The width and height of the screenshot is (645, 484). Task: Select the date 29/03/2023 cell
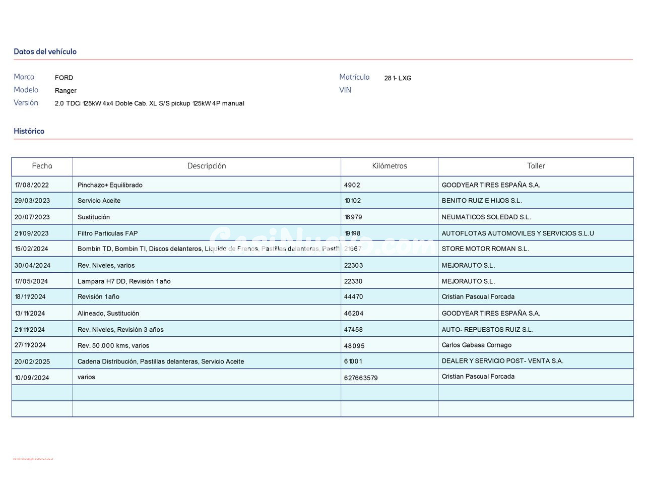tap(32, 201)
